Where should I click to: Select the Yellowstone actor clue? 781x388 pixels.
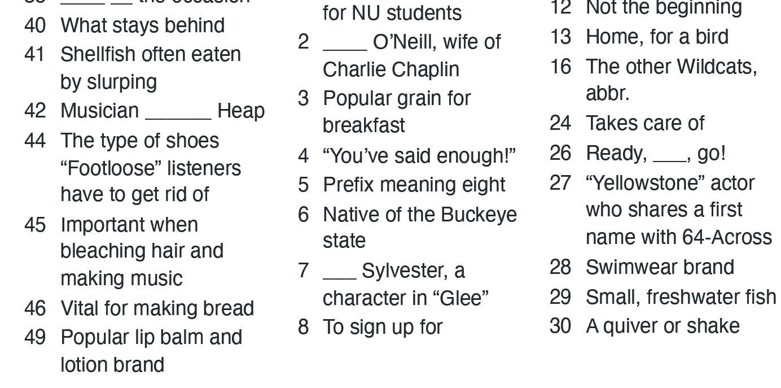[x=661, y=210]
